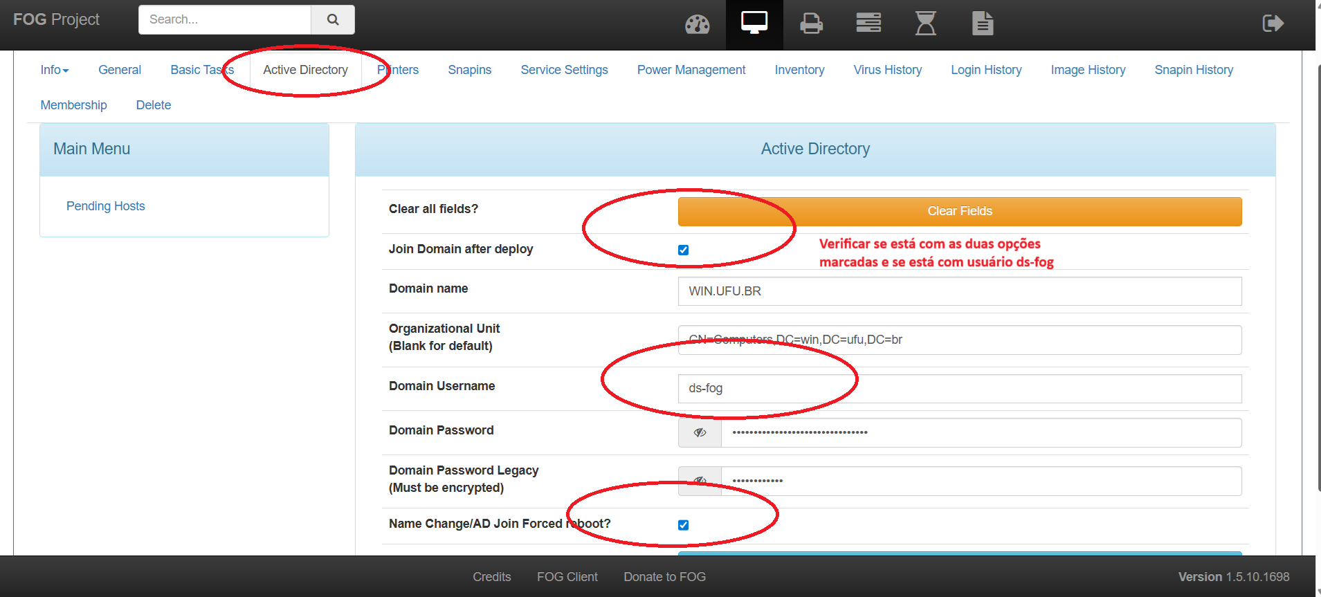Open the Pending Hosts link
1321x597 pixels.
click(105, 206)
